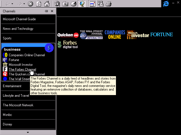
Task: Open Companies Online Channel entry
Action: 27,55
